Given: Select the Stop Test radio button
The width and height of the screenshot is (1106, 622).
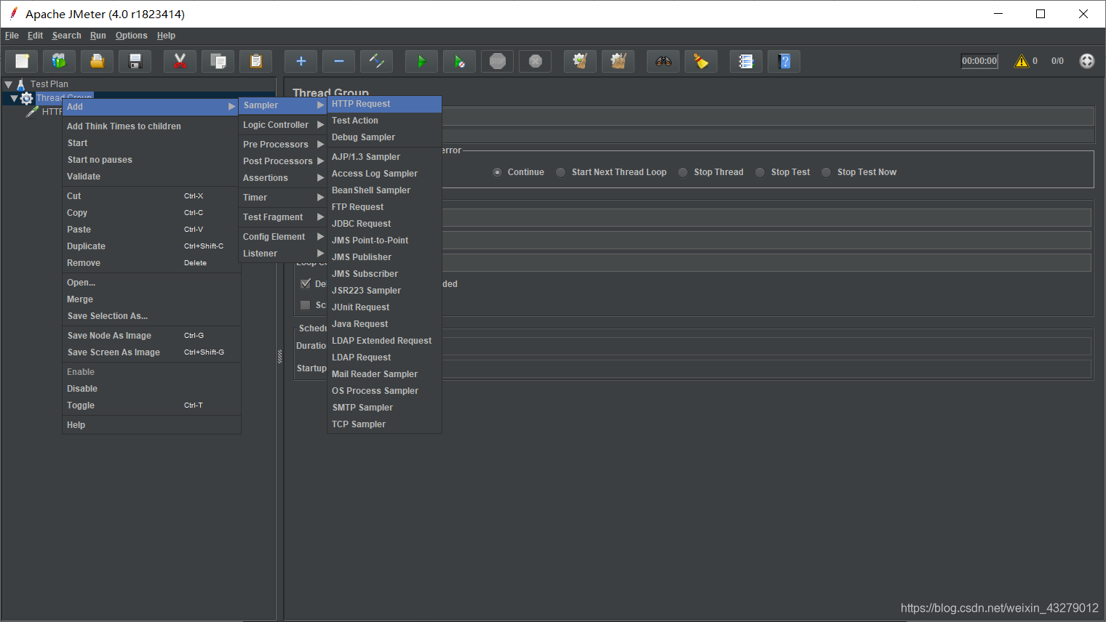Looking at the screenshot, I should point(760,172).
